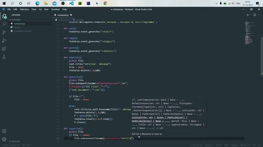Open Source Control view in activity bar
The image size is (263, 147).
tap(4, 32)
